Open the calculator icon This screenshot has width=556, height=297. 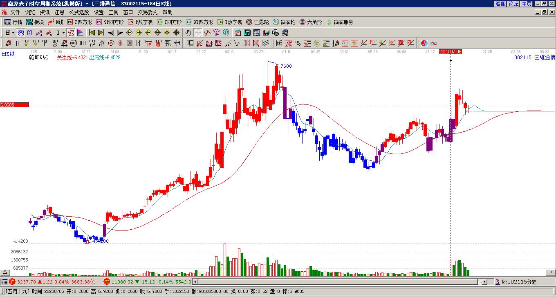pyautogui.click(x=247, y=33)
